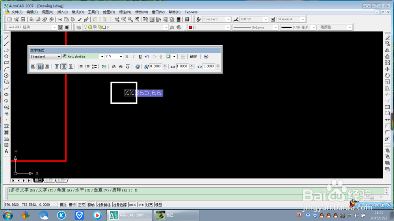
Task: Click the Mirror tool in modify toolbar
Action: (x=387, y=50)
